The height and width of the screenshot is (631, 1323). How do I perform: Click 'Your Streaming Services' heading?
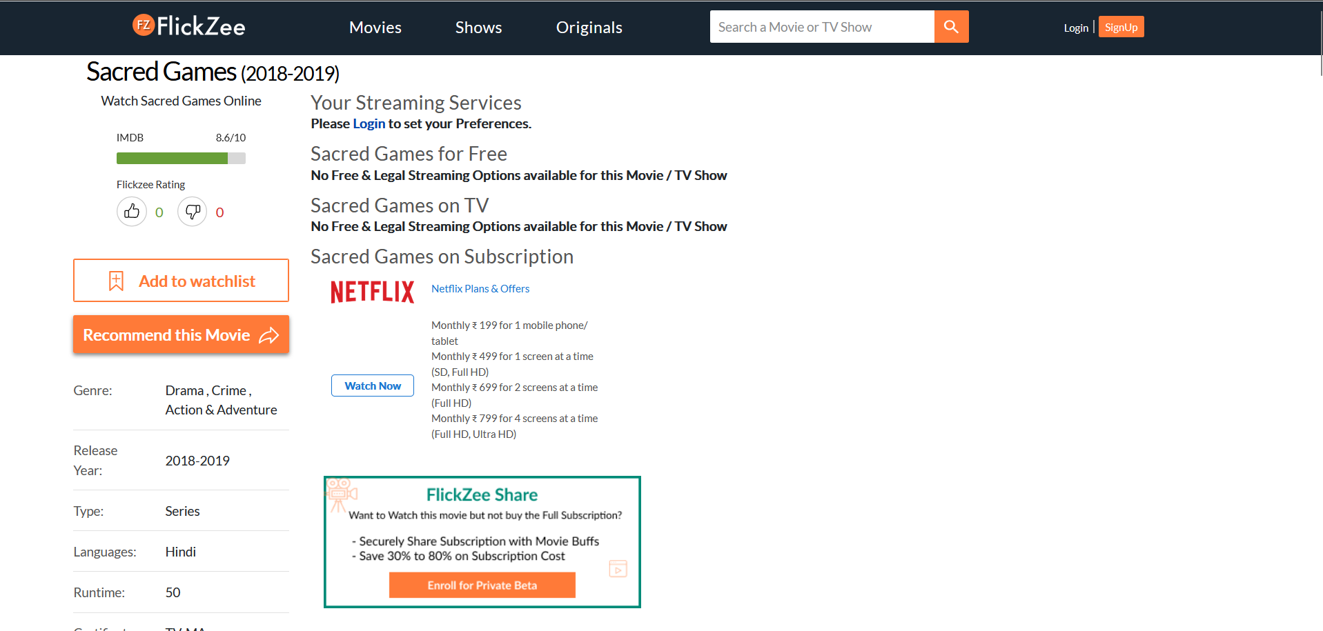[416, 103]
